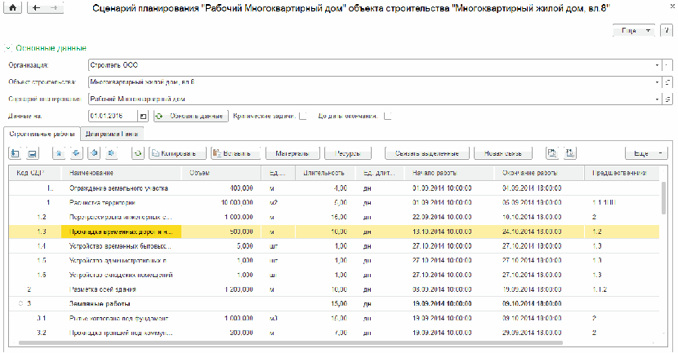Click the Обновить данные button

point(190,117)
